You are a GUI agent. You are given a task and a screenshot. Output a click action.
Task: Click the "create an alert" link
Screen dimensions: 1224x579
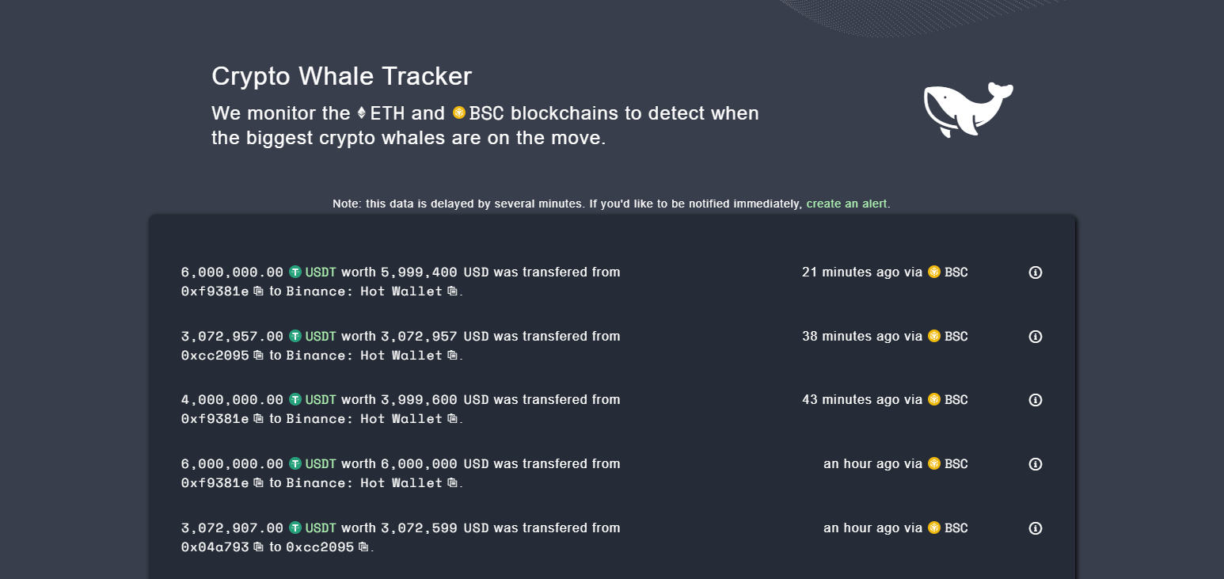[x=846, y=204]
